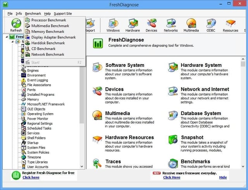This screenshot has height=190, width=248.
Task: Click the Multimedia module icon in content pane
Action: coord(97,115)
